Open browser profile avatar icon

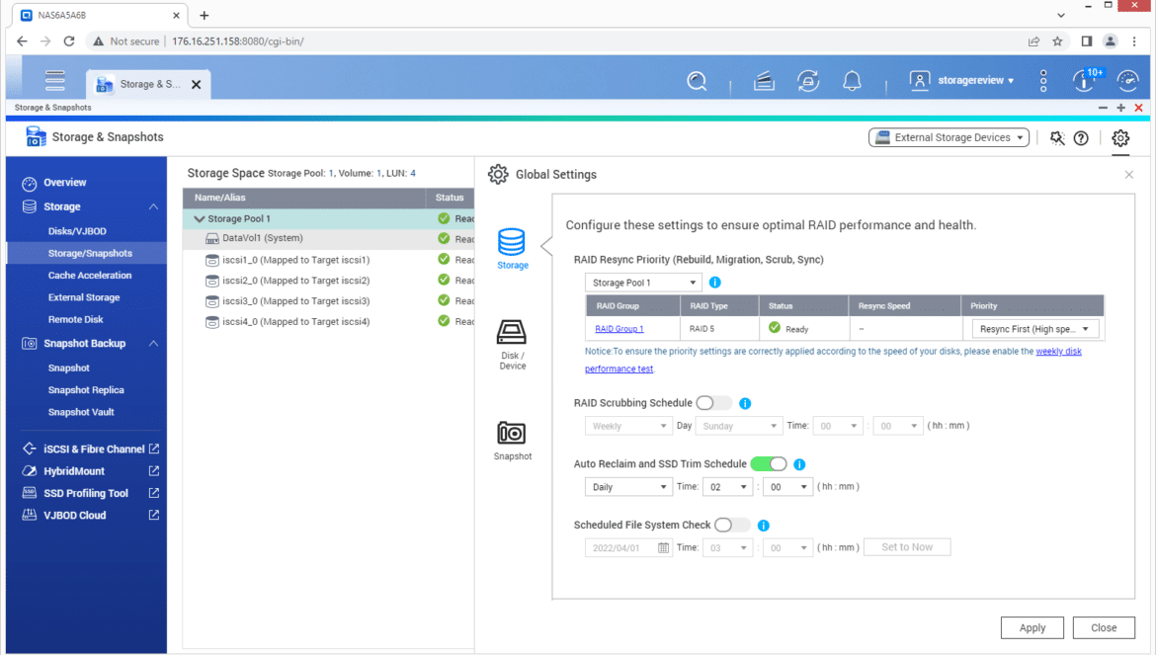(1111, 41)
